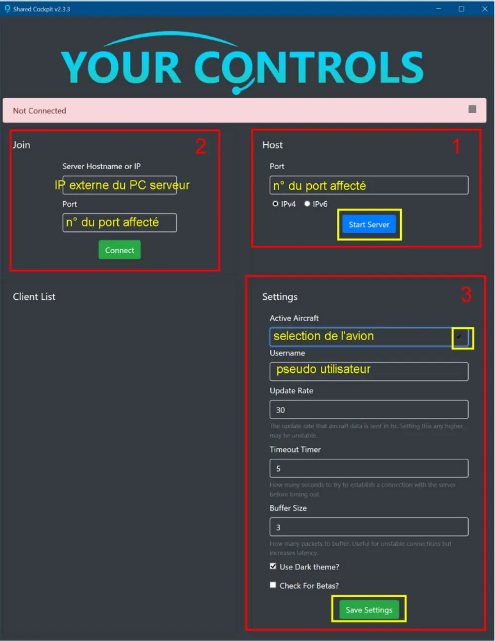Click the Update Rate label
Image resolution: width=495 pixels, height=641 pixels.
[291, 391]
